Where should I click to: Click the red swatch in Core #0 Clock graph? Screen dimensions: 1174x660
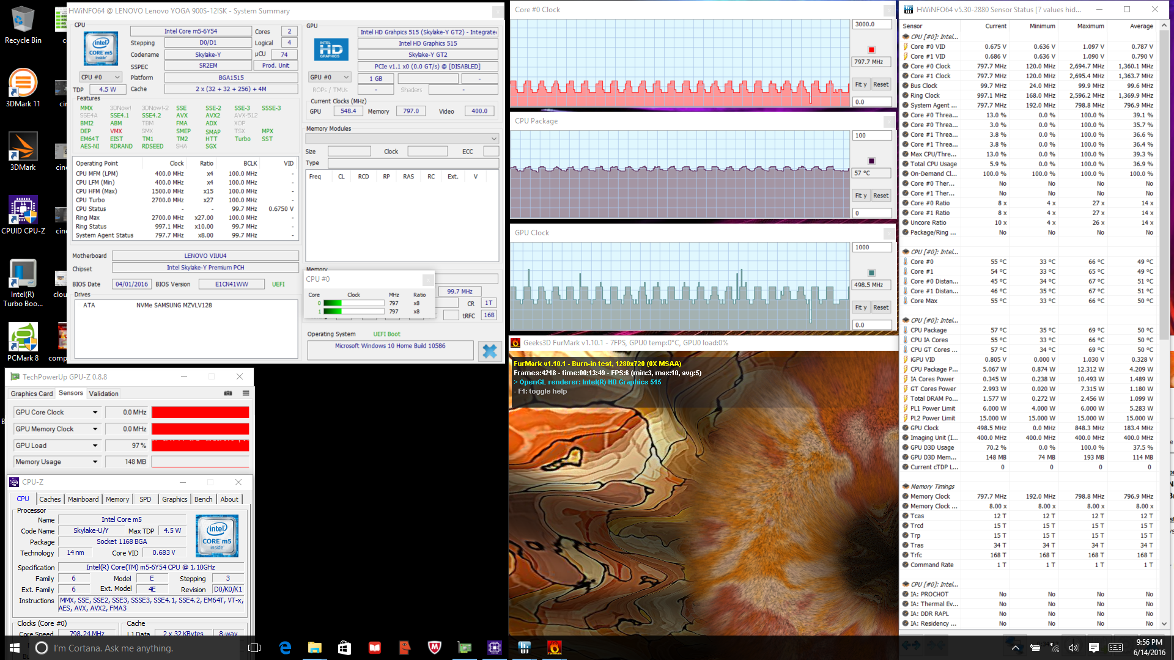pos(871,50)
